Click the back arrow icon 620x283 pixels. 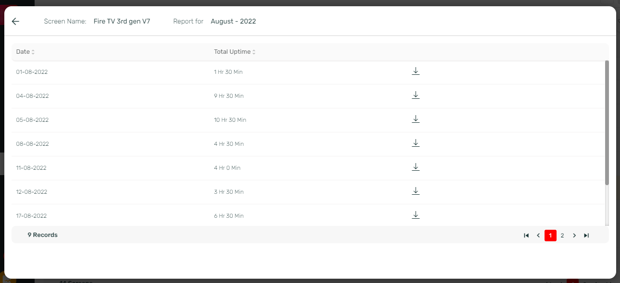click(15, 22)
